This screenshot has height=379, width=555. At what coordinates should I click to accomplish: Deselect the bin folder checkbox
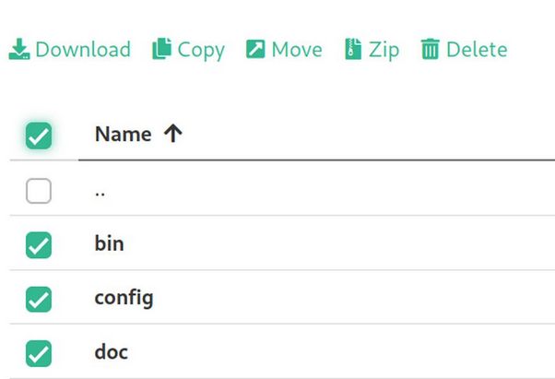pyautogui.click(x=39, y=245)
